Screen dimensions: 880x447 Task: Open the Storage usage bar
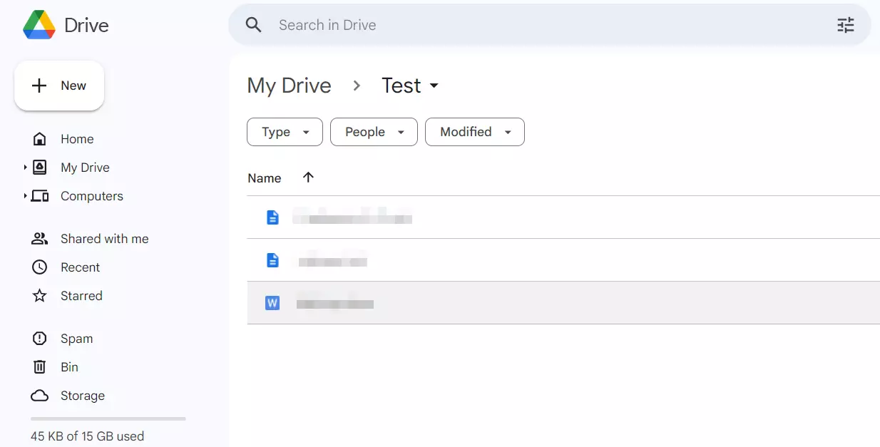coord(107,418)
